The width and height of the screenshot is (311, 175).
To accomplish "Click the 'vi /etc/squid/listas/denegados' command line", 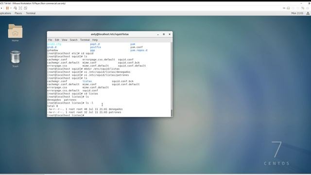I will point(88,72).
